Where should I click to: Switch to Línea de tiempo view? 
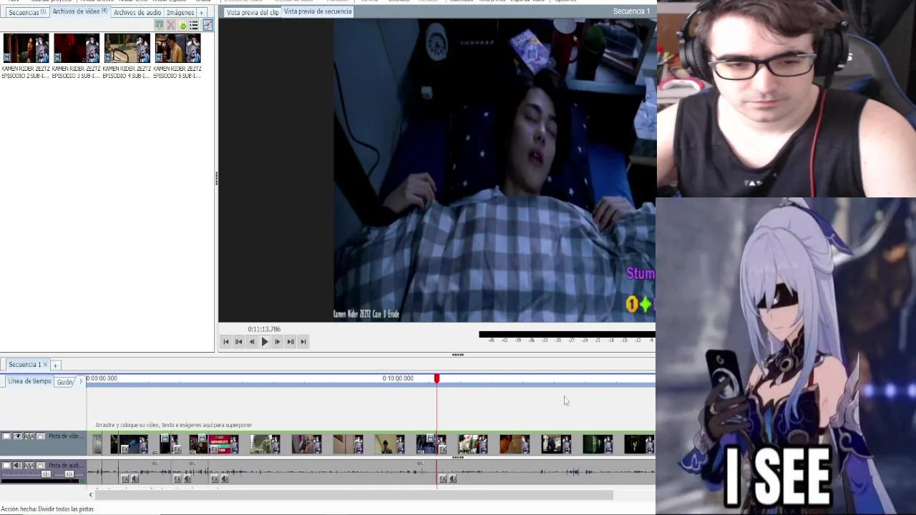click(x=29, y=381)
